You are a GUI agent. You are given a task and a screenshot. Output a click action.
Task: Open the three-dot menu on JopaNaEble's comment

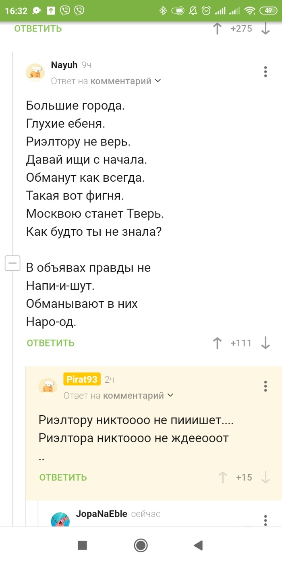click(265, 521)
